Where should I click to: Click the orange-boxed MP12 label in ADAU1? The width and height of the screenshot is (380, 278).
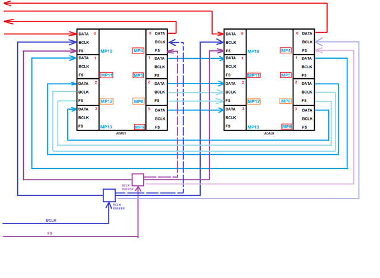click(x=107, y=101)
